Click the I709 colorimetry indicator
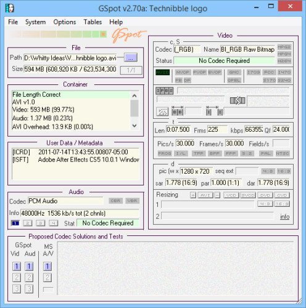 point(254,72)
